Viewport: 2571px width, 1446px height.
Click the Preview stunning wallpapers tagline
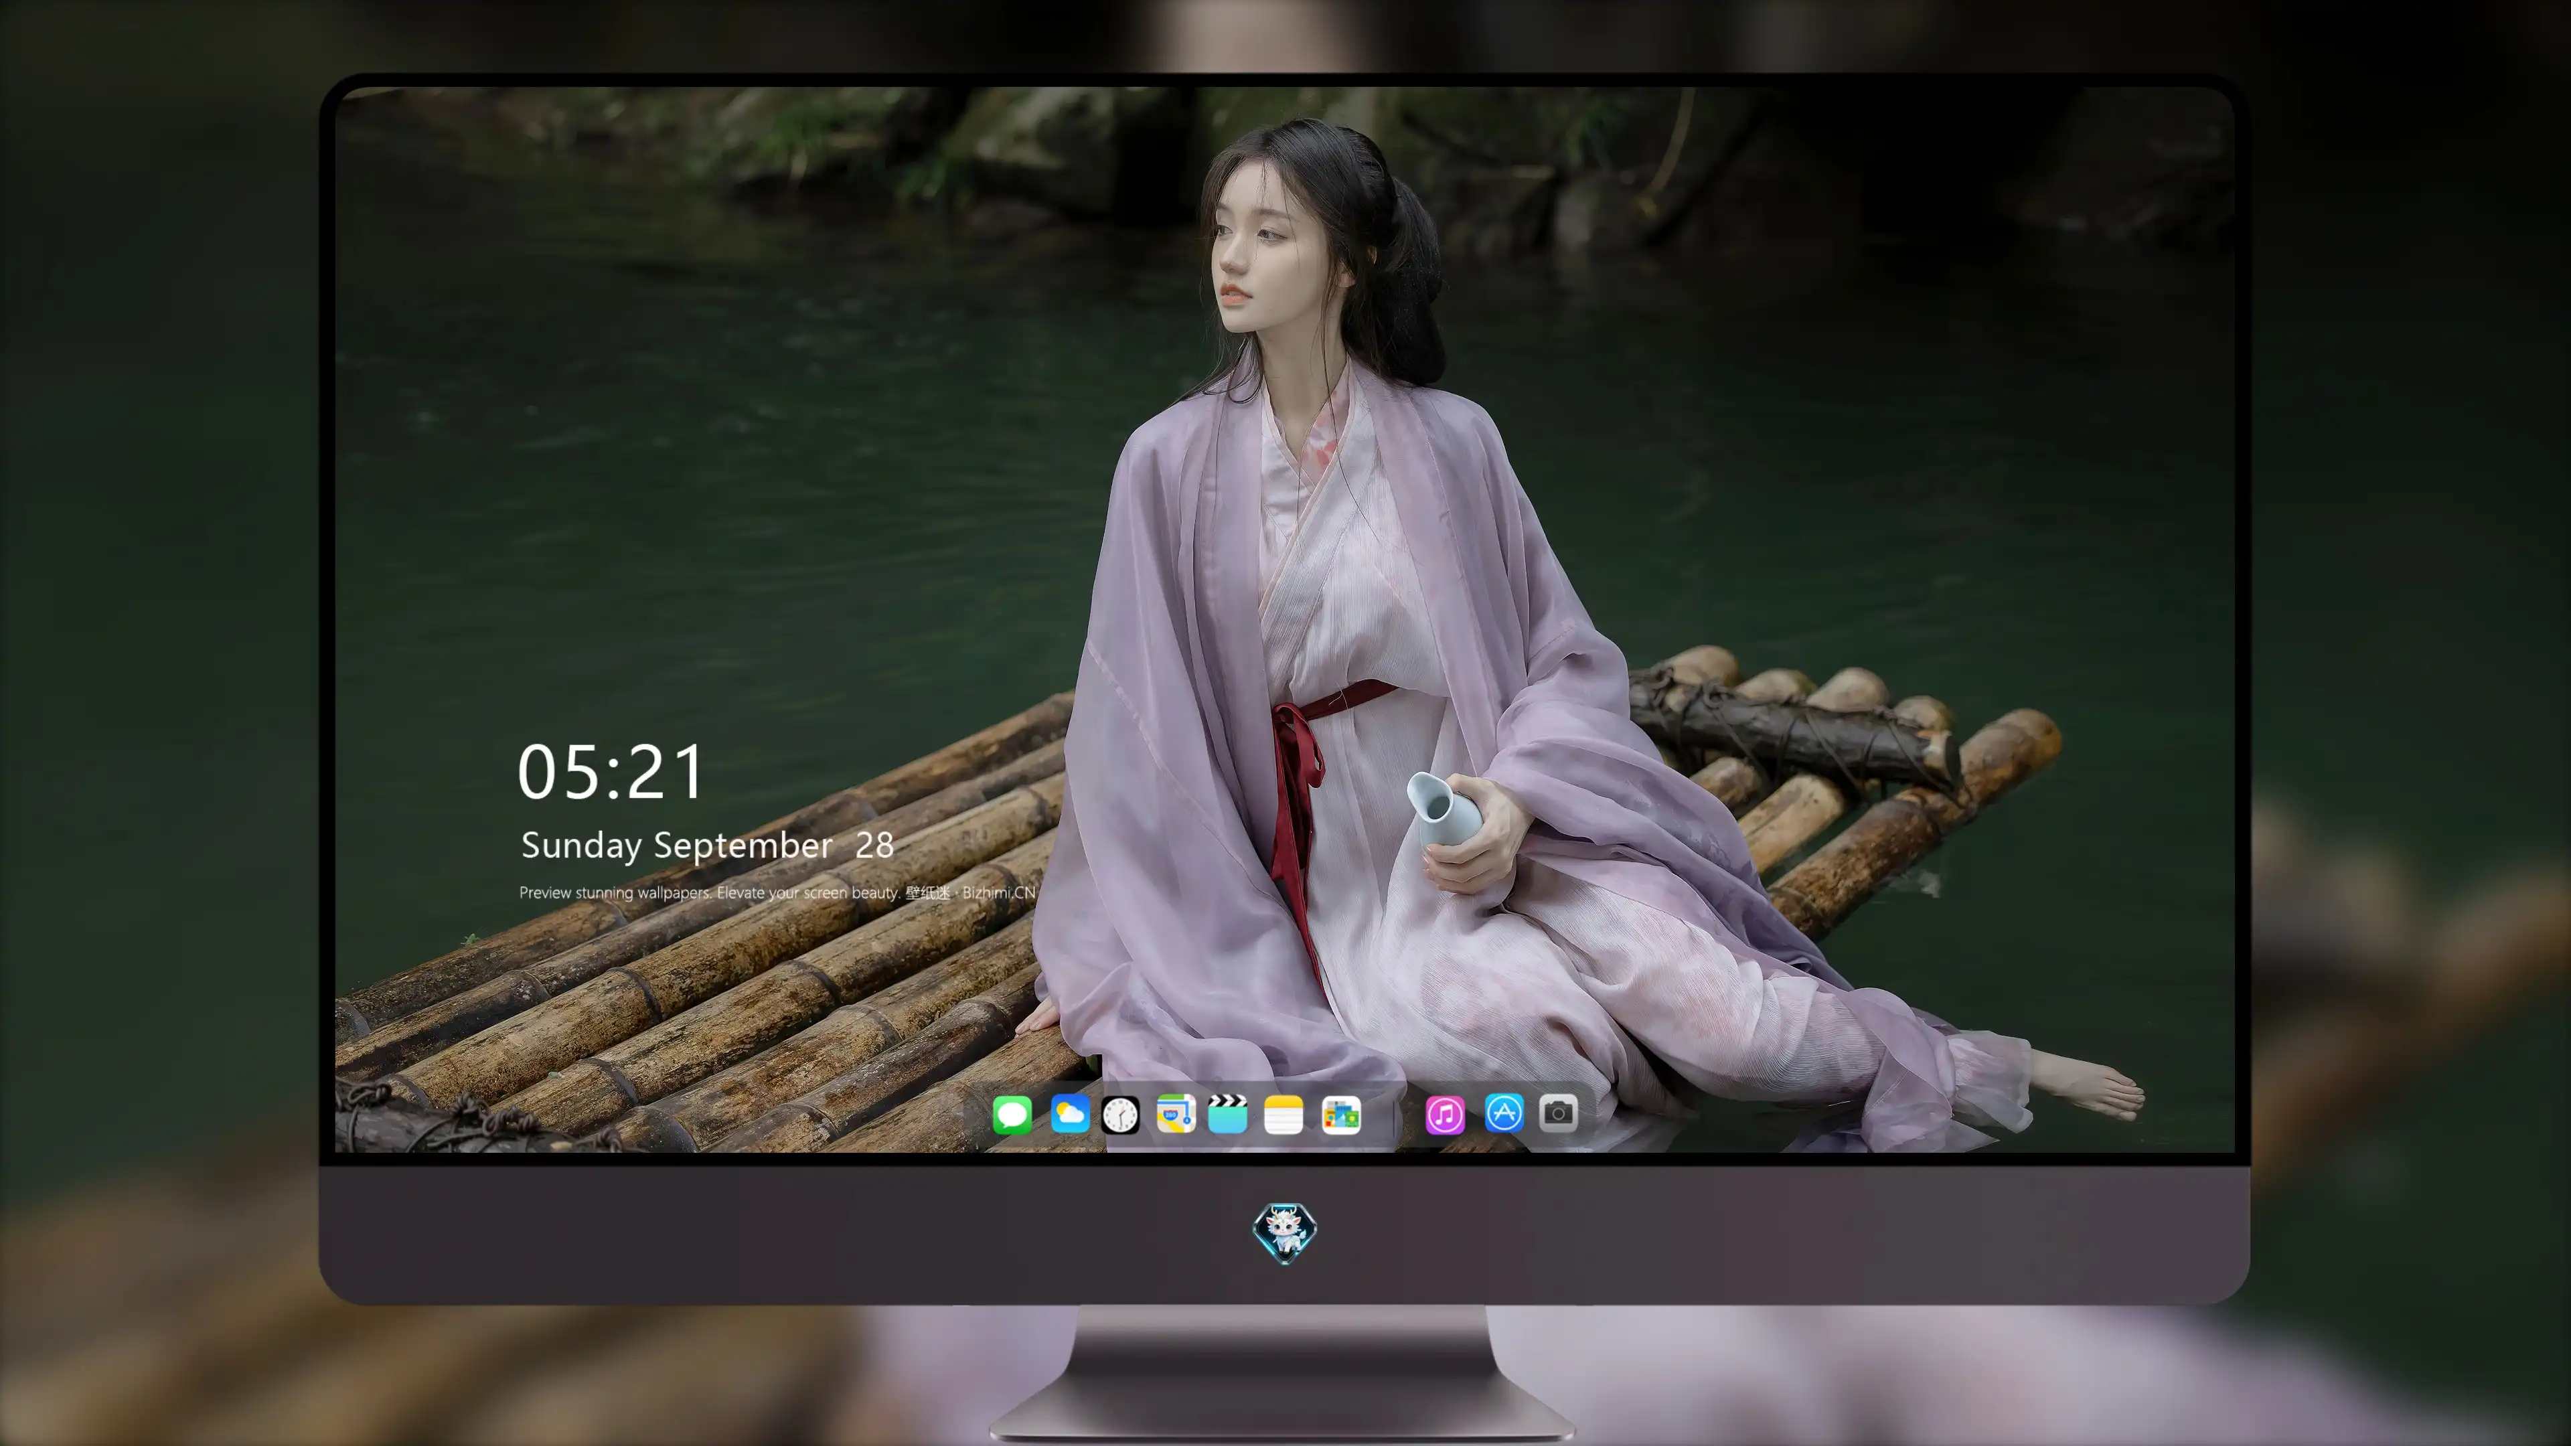point(777,892)
